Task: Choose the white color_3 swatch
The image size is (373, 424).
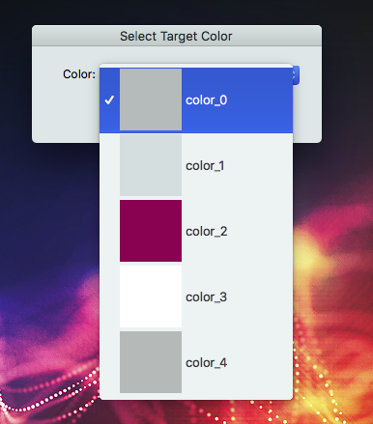Action: point(151,297)
